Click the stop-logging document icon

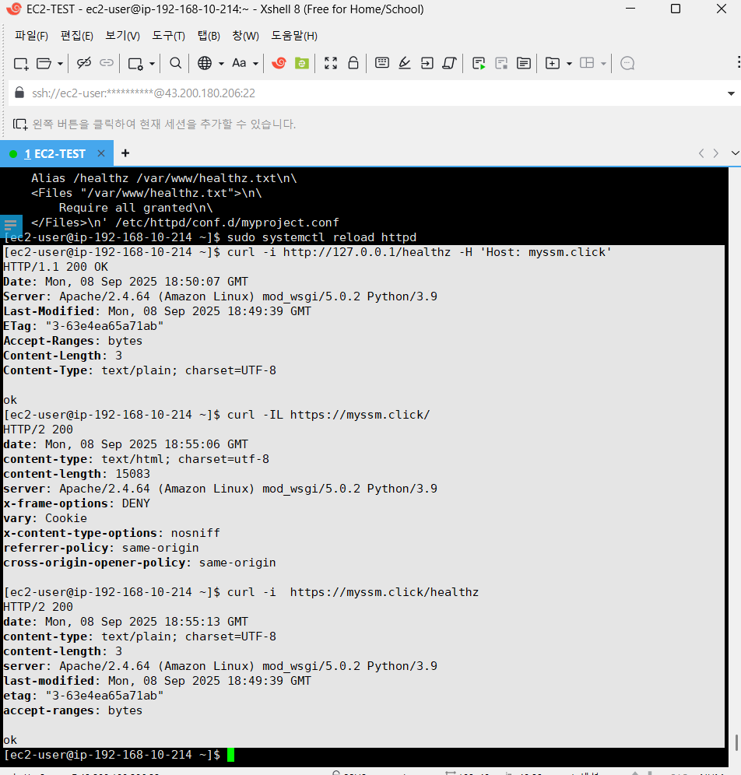click(x=501, y=63)
